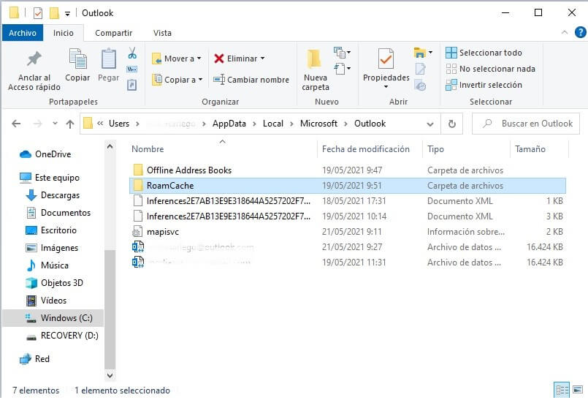Open the Mover a dropdown
Viewport: 588px width, 400px height.
177,59
